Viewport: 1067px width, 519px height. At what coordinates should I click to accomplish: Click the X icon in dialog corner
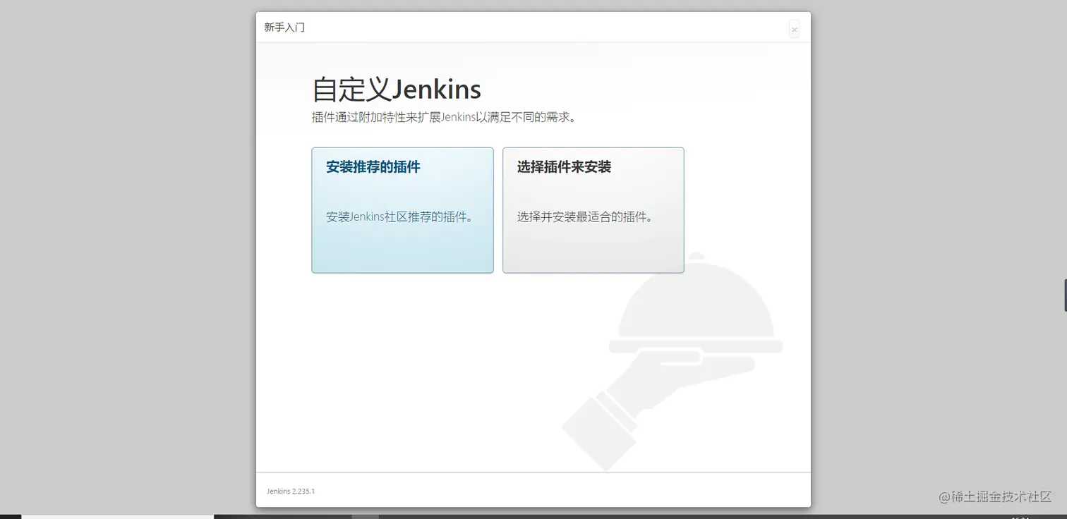pos(794,29)
